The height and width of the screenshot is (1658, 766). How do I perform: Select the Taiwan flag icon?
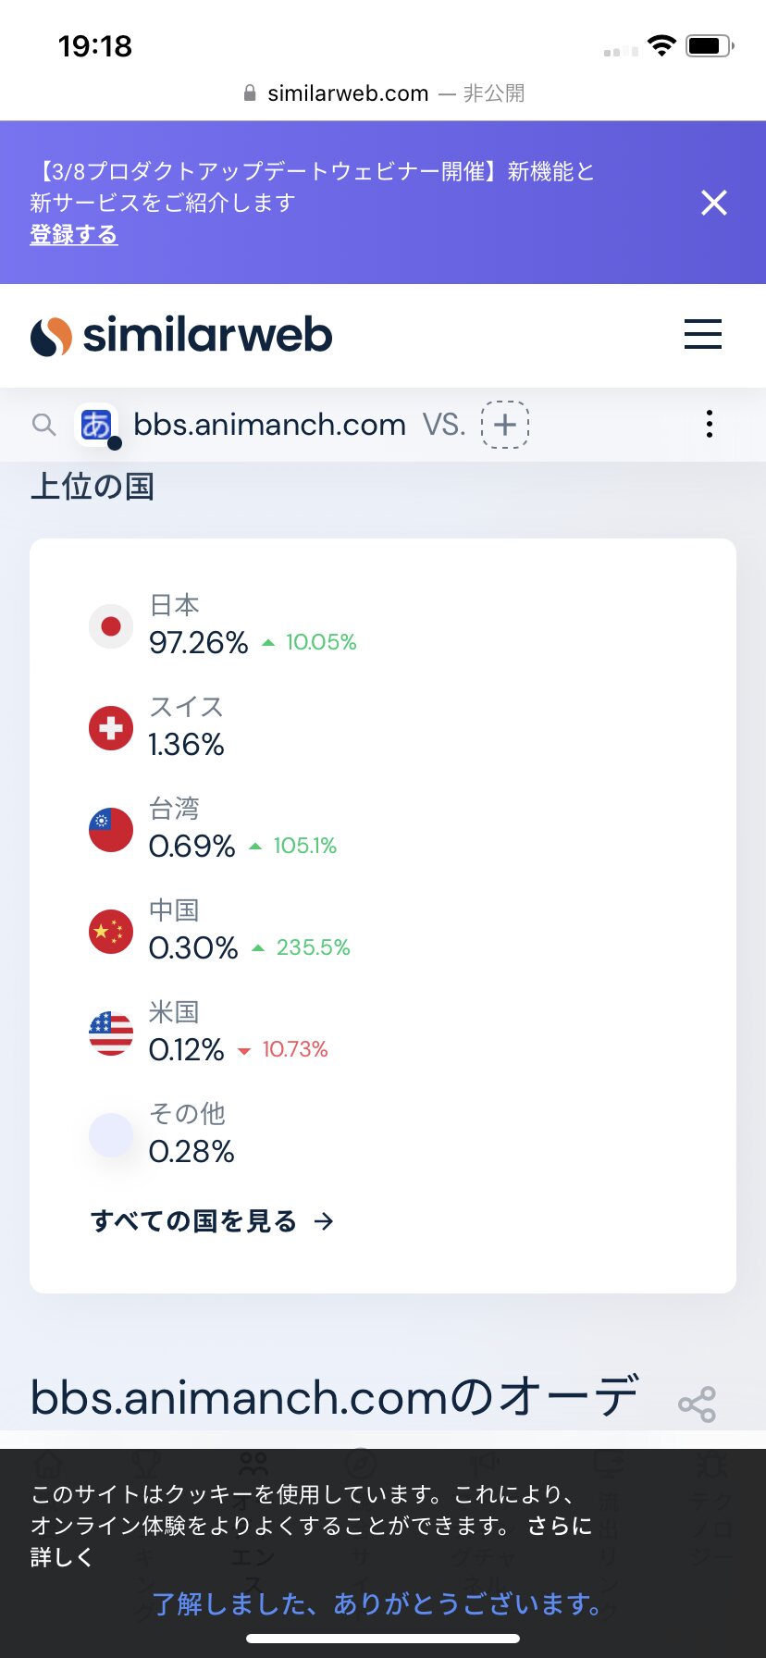pos(111,830)
